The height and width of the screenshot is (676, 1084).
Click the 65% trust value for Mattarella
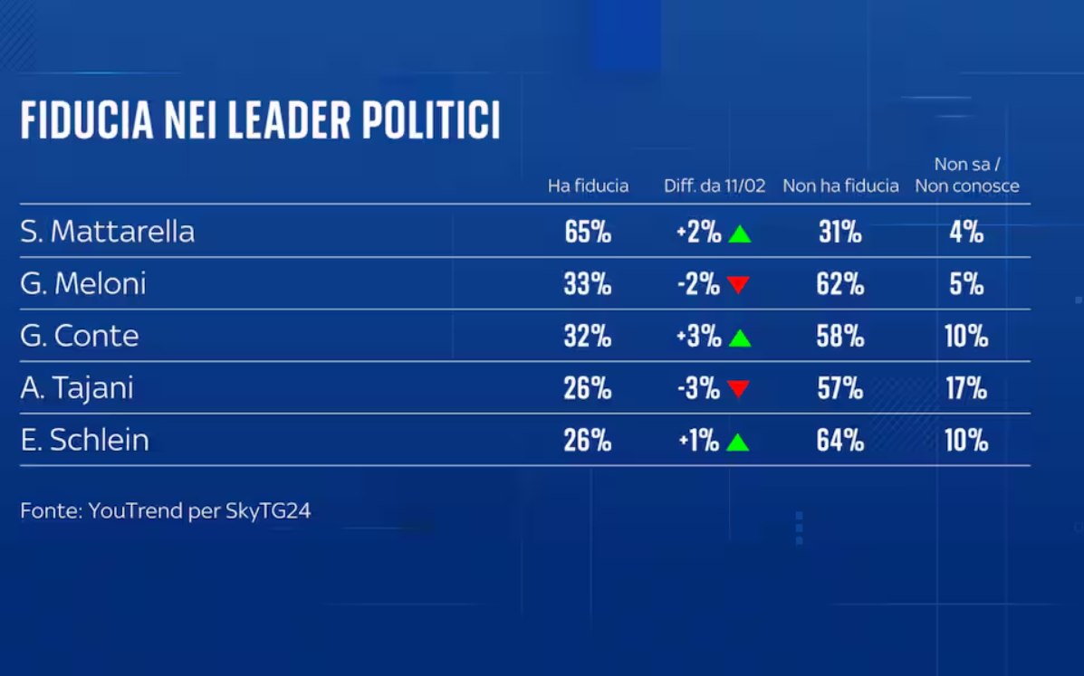coord(588,232)
